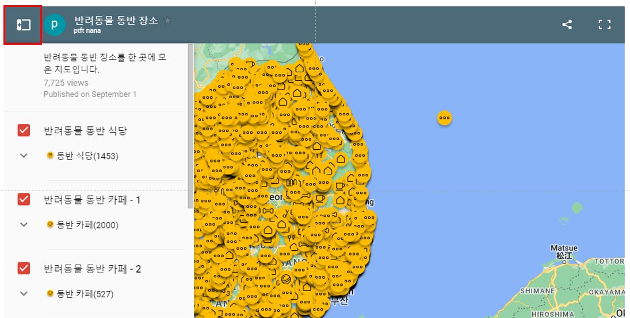Image resolution: width=630 pixels, height=318 pixels.
Task: Expand the 동반 카페(527) list
Action: point(24,293)
